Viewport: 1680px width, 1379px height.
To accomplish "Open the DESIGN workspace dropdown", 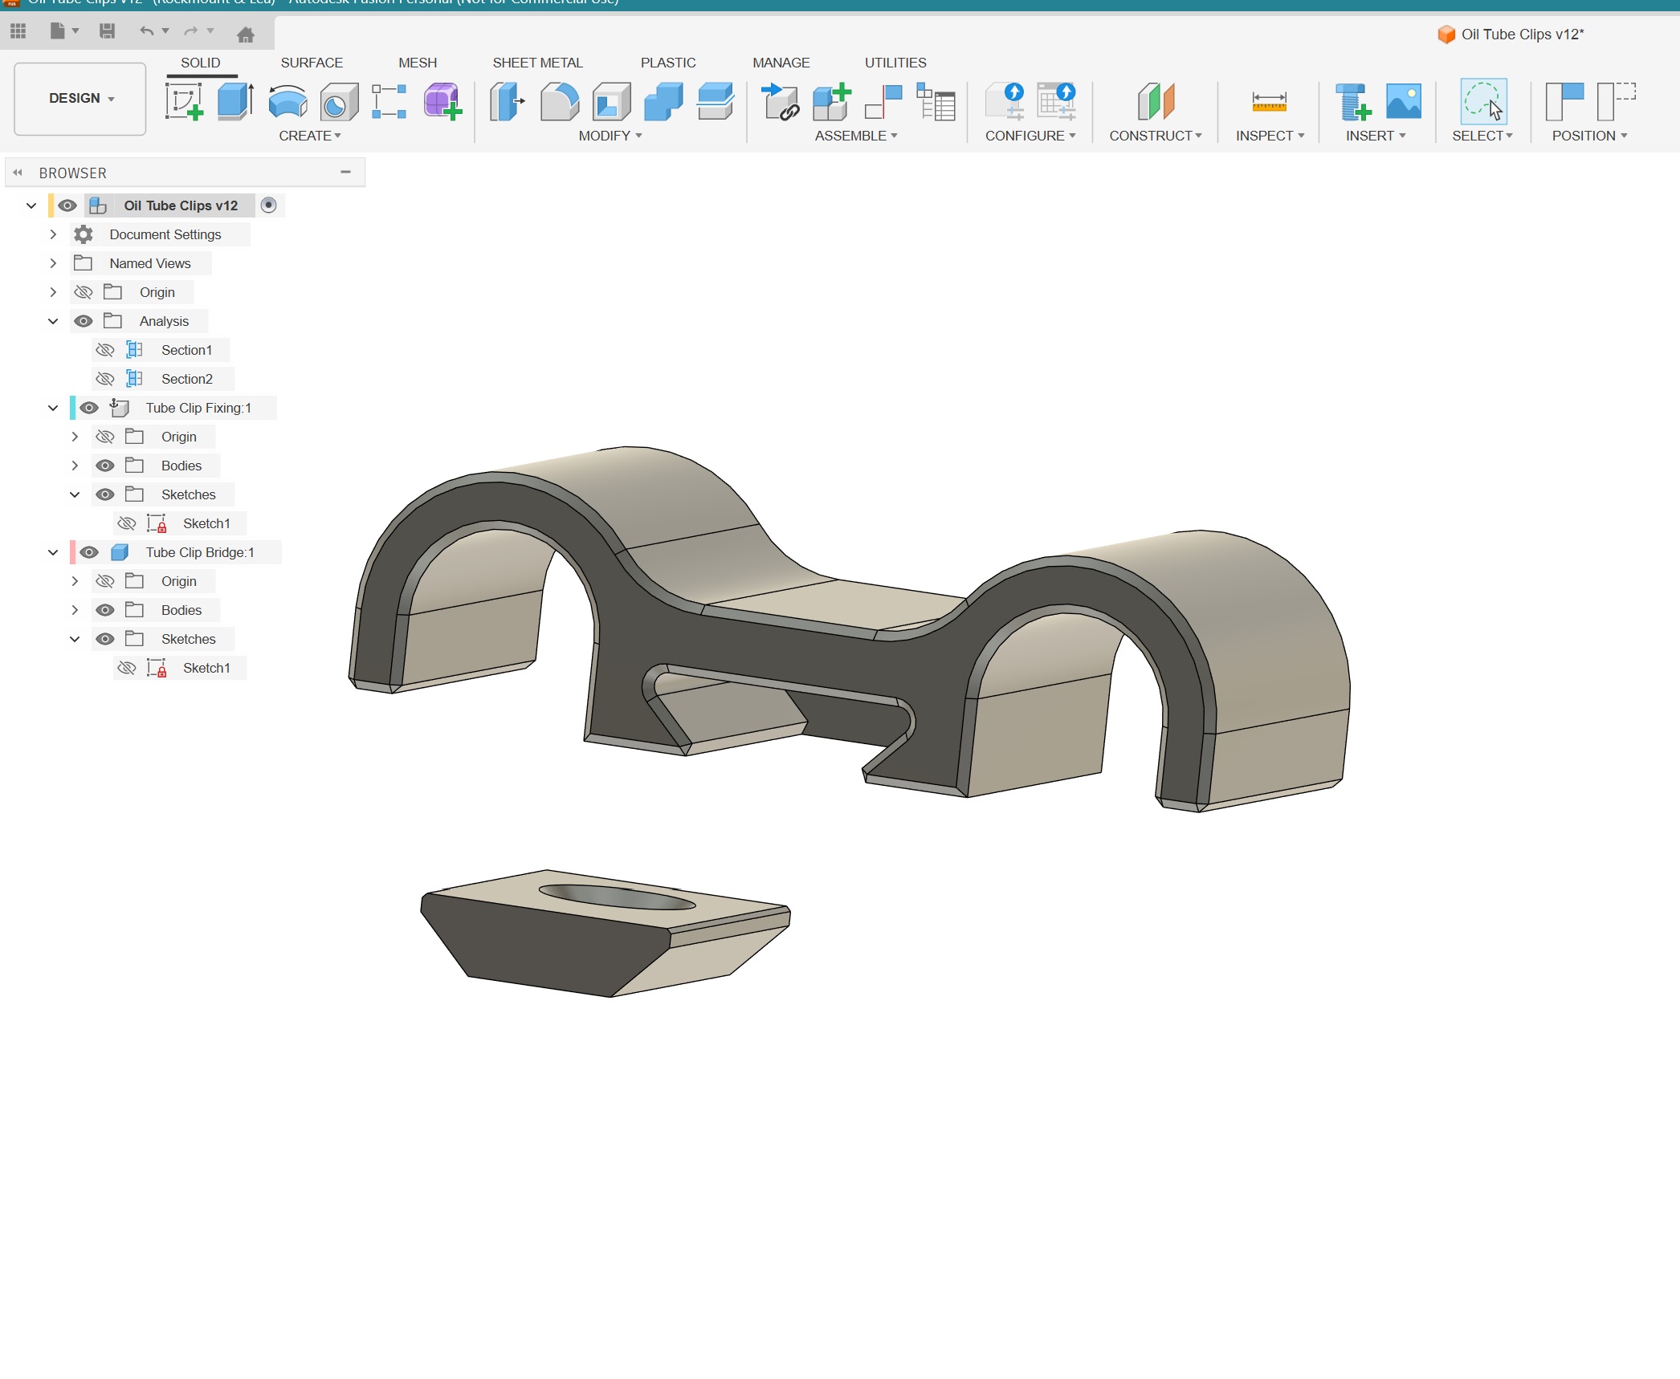I will pos(80,99).
